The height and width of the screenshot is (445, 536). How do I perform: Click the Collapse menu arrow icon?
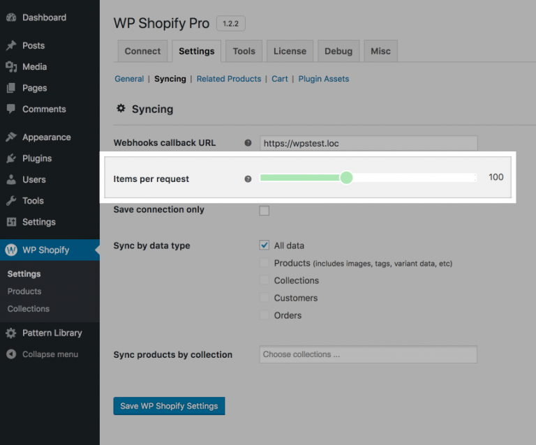11,354
